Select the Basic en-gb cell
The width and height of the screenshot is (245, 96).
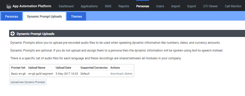[x=18, y=74]
